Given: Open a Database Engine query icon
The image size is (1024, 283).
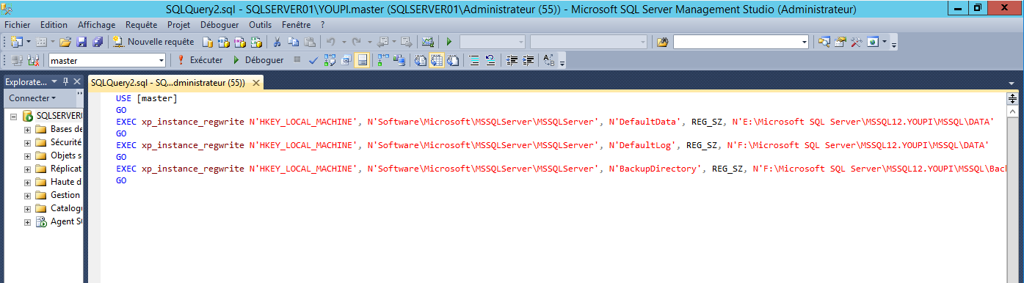Looking at the screenshot, I should click(x=208, y=42).
